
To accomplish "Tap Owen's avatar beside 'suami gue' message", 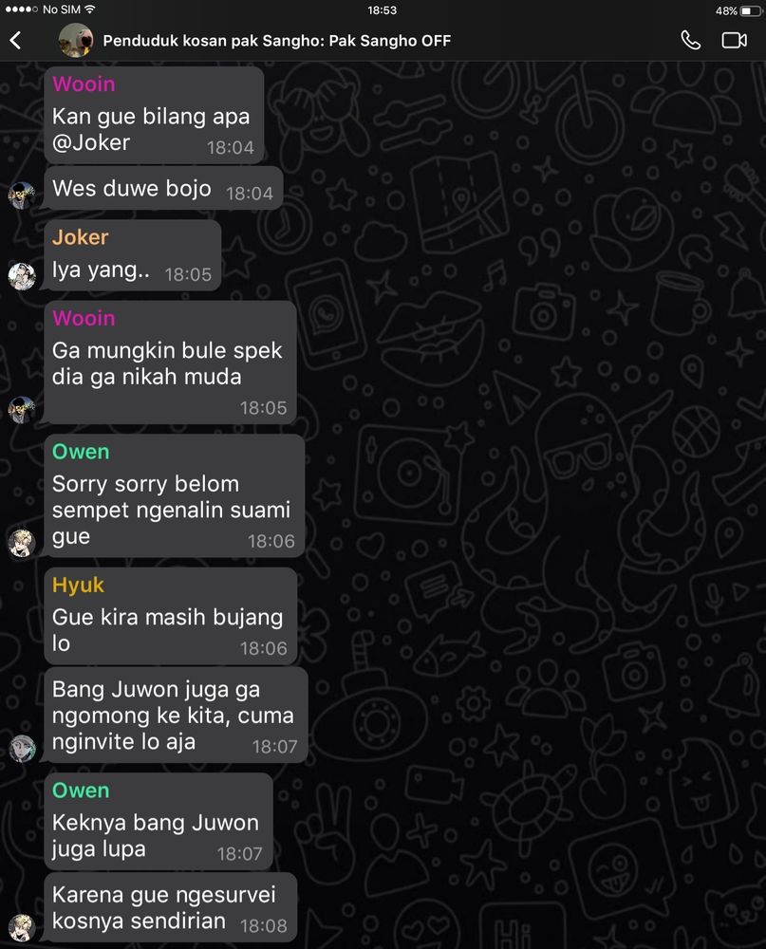I will [22, 542].
